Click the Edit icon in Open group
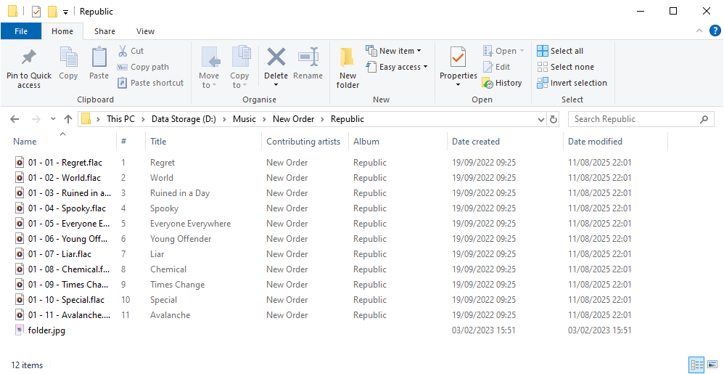 (488, 67)
